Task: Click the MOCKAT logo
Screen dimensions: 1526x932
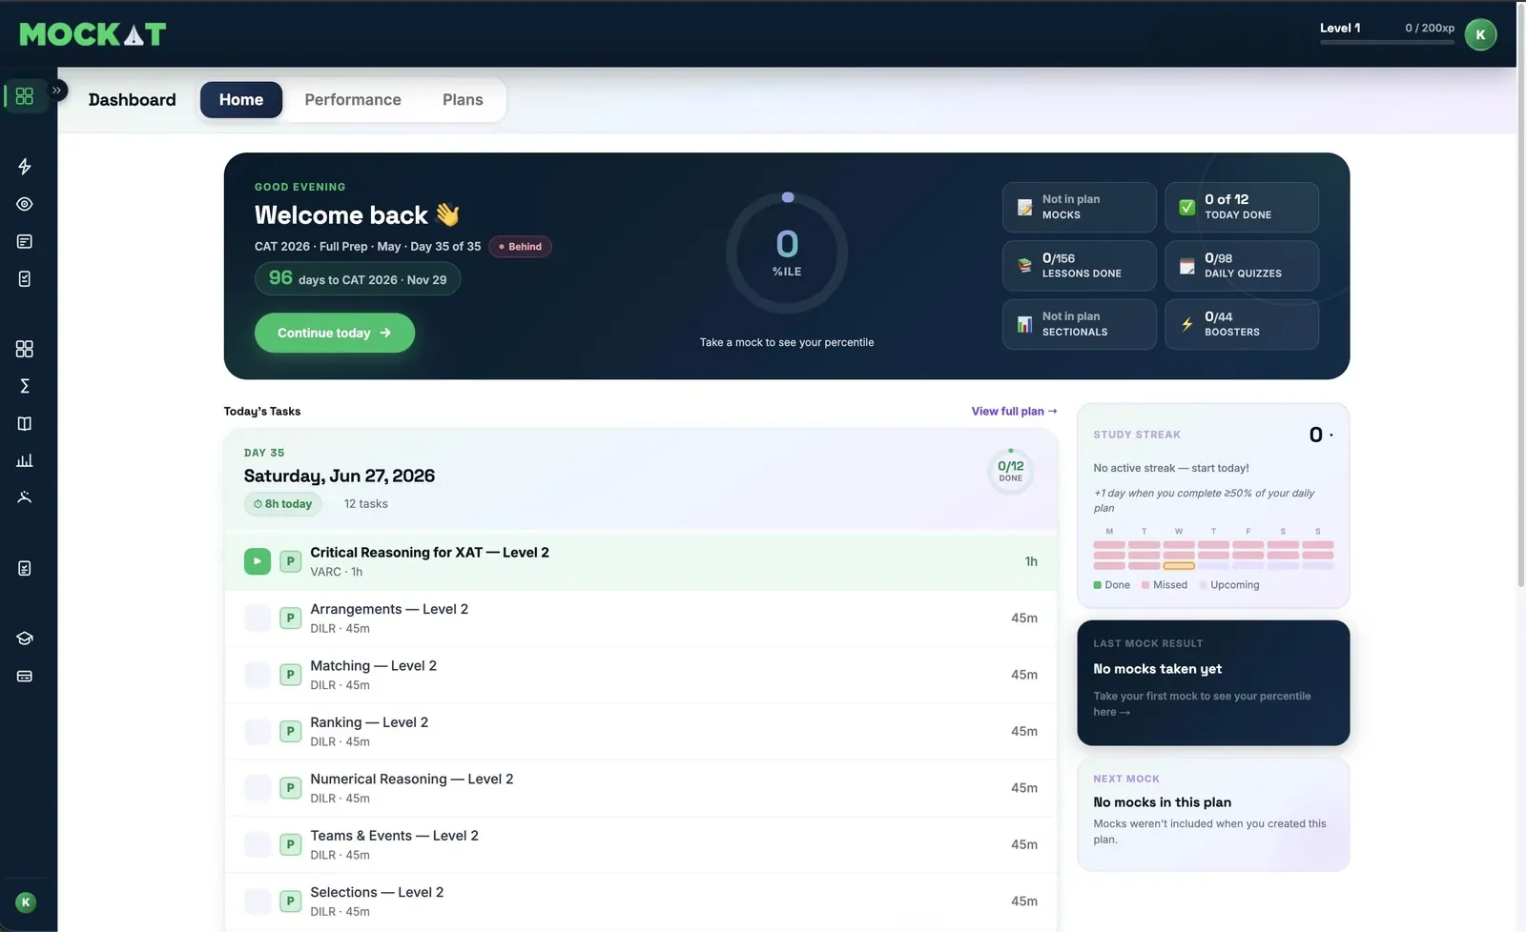Action: [93, 34]
